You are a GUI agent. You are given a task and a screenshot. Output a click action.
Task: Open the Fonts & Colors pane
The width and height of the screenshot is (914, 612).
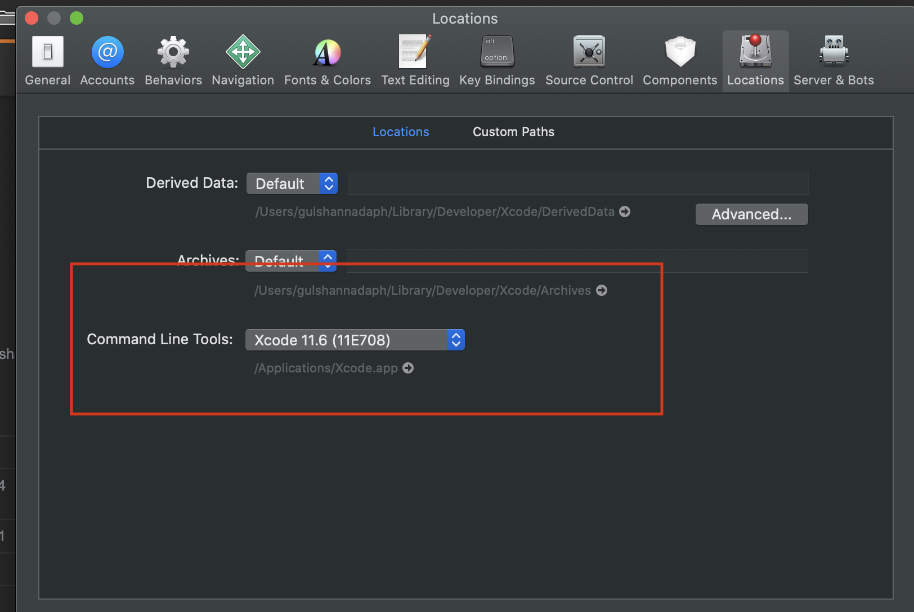click(x=328, y=61)
